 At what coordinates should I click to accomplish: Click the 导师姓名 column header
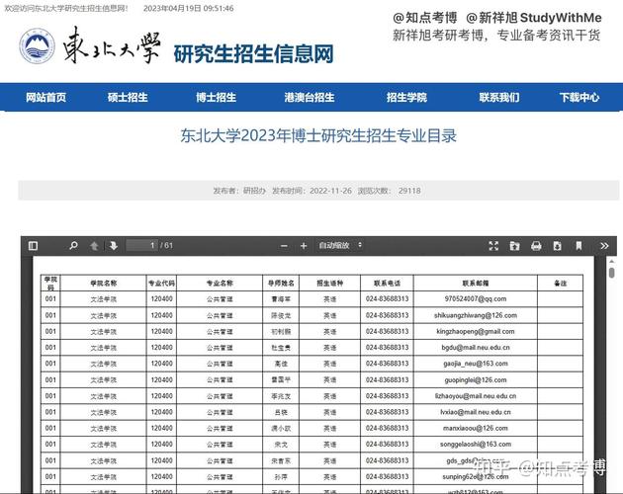pyautogui.click(x=281, y=284)
